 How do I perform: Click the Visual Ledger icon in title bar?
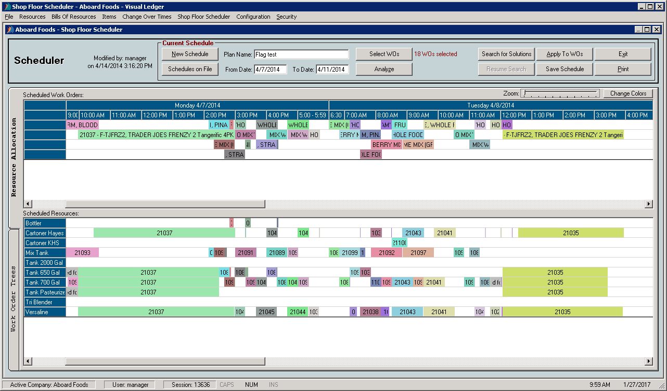[6, 7]
